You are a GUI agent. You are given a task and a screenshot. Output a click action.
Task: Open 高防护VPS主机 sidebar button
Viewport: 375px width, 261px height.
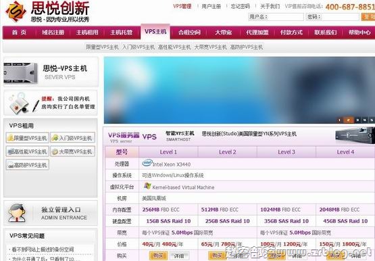coord(28,165)
